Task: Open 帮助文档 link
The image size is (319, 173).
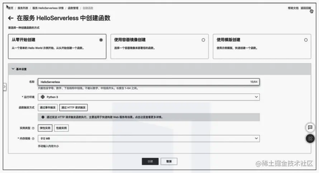Action: point(293,8)
